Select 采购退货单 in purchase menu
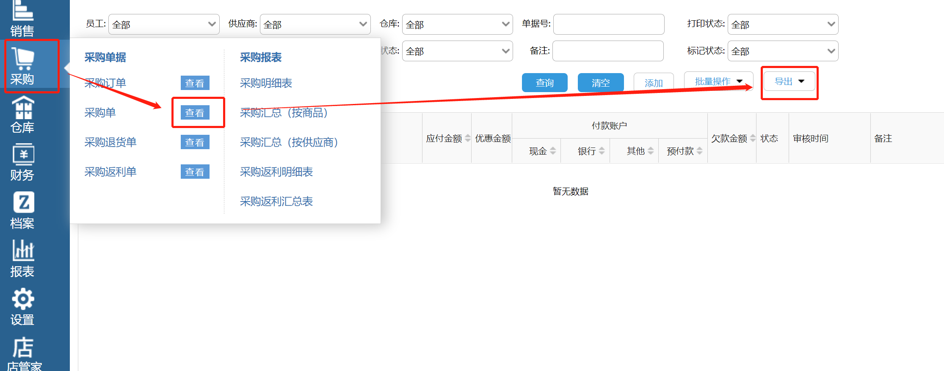 [x=110, y=142]
